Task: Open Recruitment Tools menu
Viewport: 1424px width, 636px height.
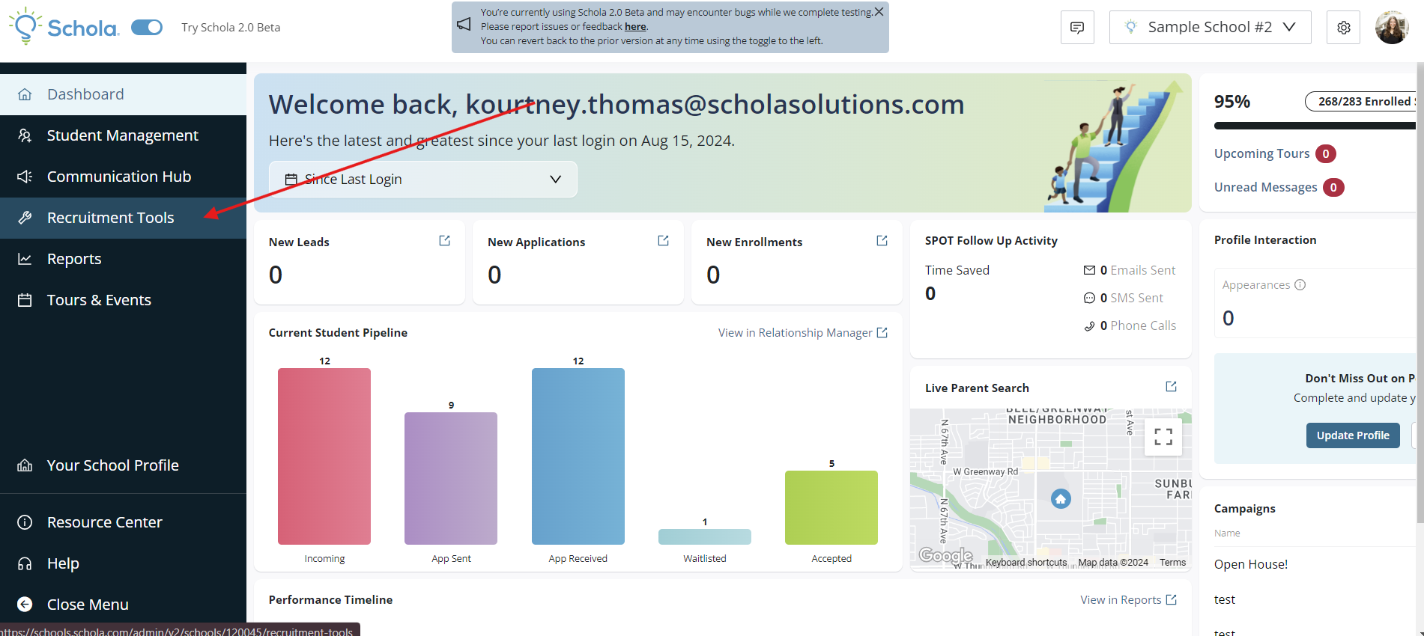Action: pos(123,218)
